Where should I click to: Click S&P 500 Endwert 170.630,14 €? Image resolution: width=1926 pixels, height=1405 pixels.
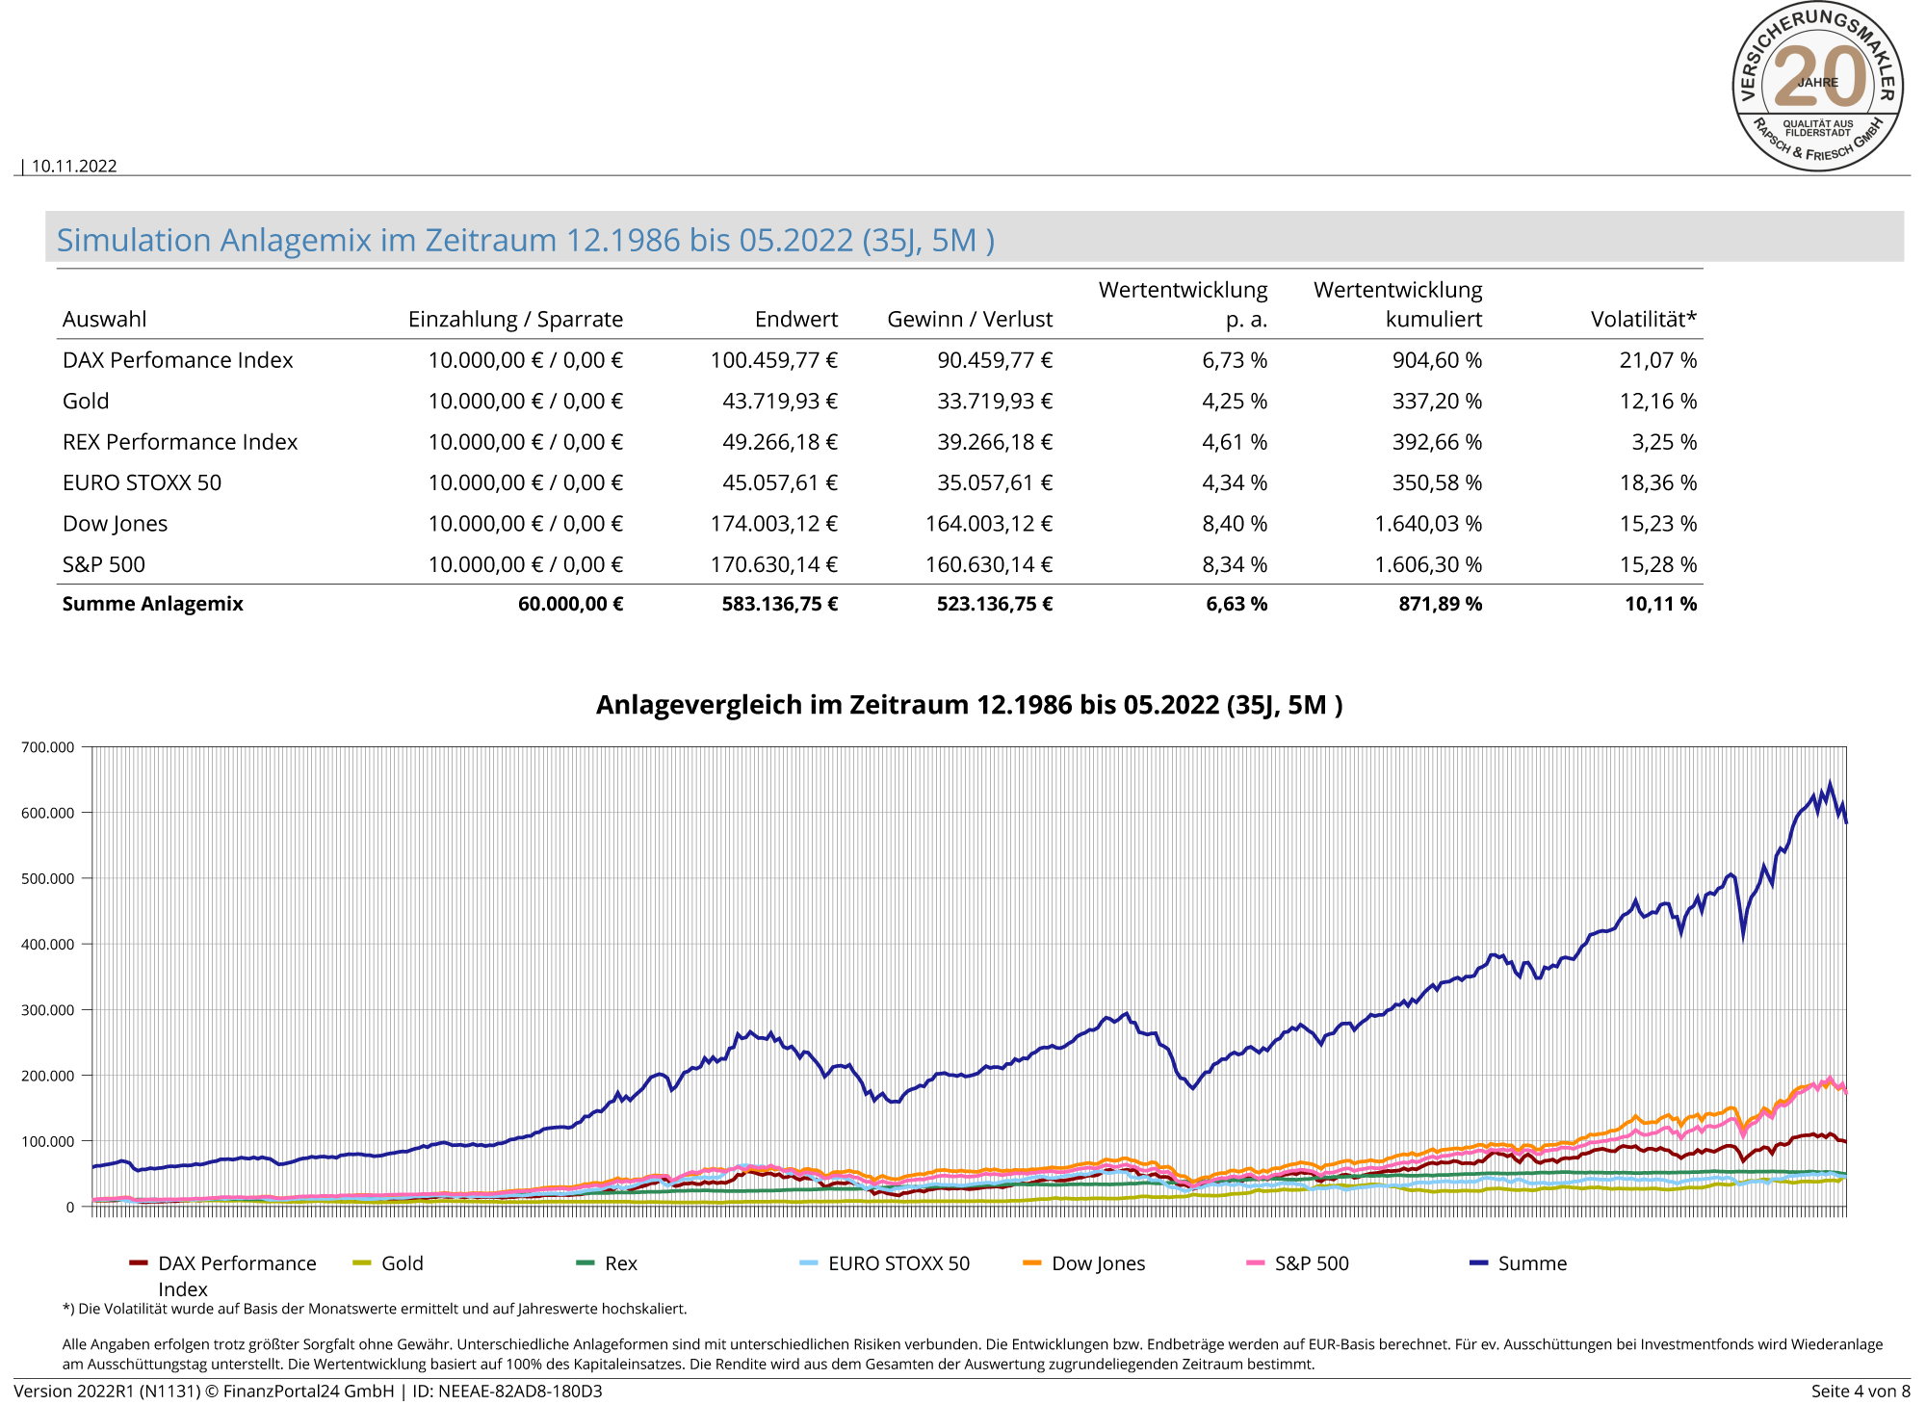coord(774,564)
